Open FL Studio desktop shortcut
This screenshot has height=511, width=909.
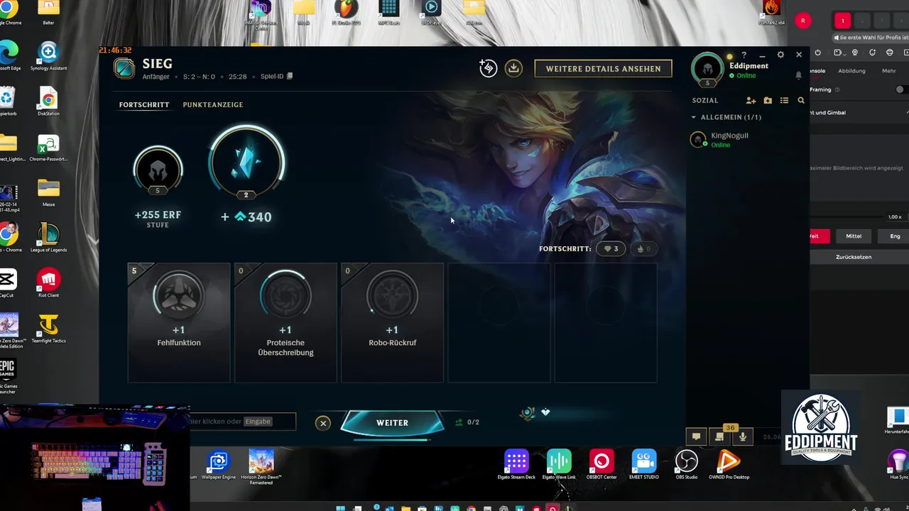click(x=347, y=12)
